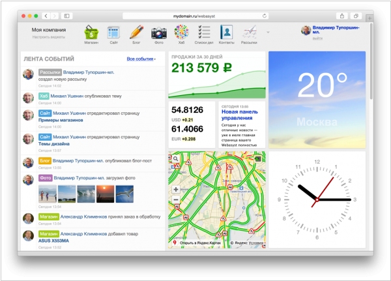The height and width of the screenshot is (281, 391).
Task: Zoom out on the traffic map
Action: tap(176, 200)
